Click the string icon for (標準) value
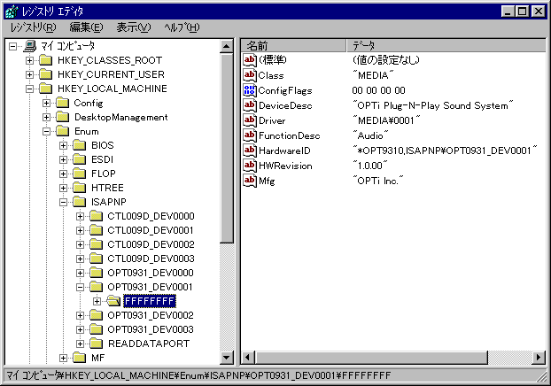Viewport: 551px width, 386px height. point(250,60)
